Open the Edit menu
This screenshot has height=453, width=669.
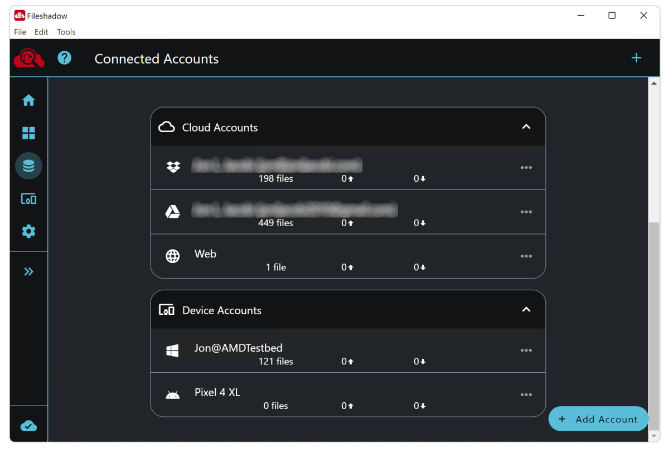click(41, 32)
